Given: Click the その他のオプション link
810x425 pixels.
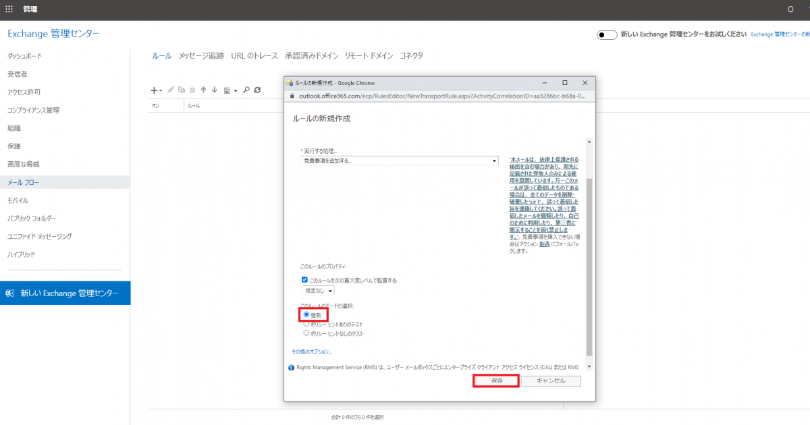Looking at the screenshot, I should click(311, 351).
